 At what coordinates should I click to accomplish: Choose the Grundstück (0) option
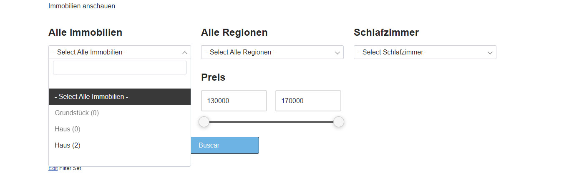coord(77,113)
